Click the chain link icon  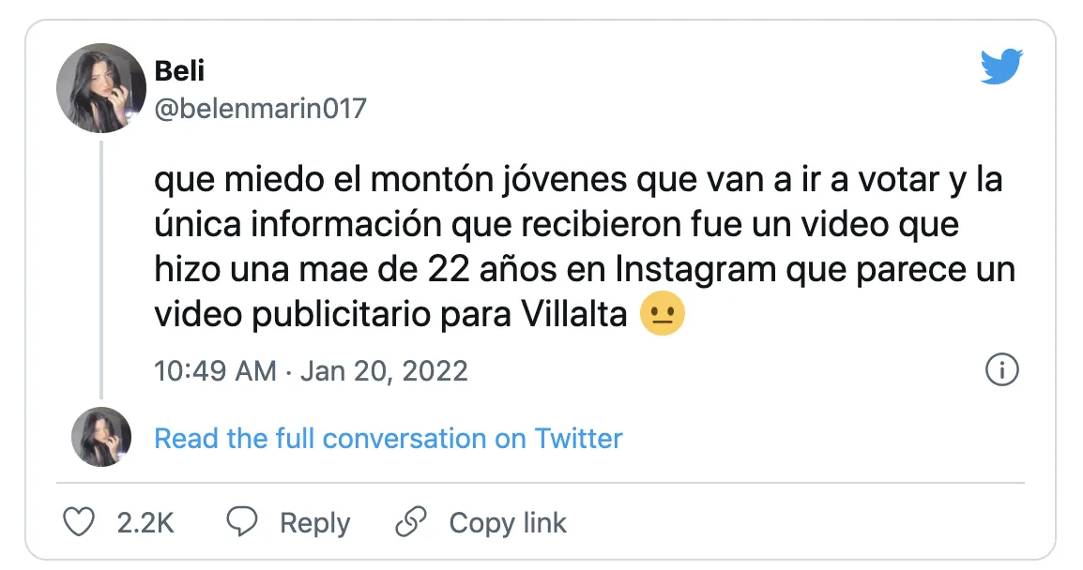point(411,522)
